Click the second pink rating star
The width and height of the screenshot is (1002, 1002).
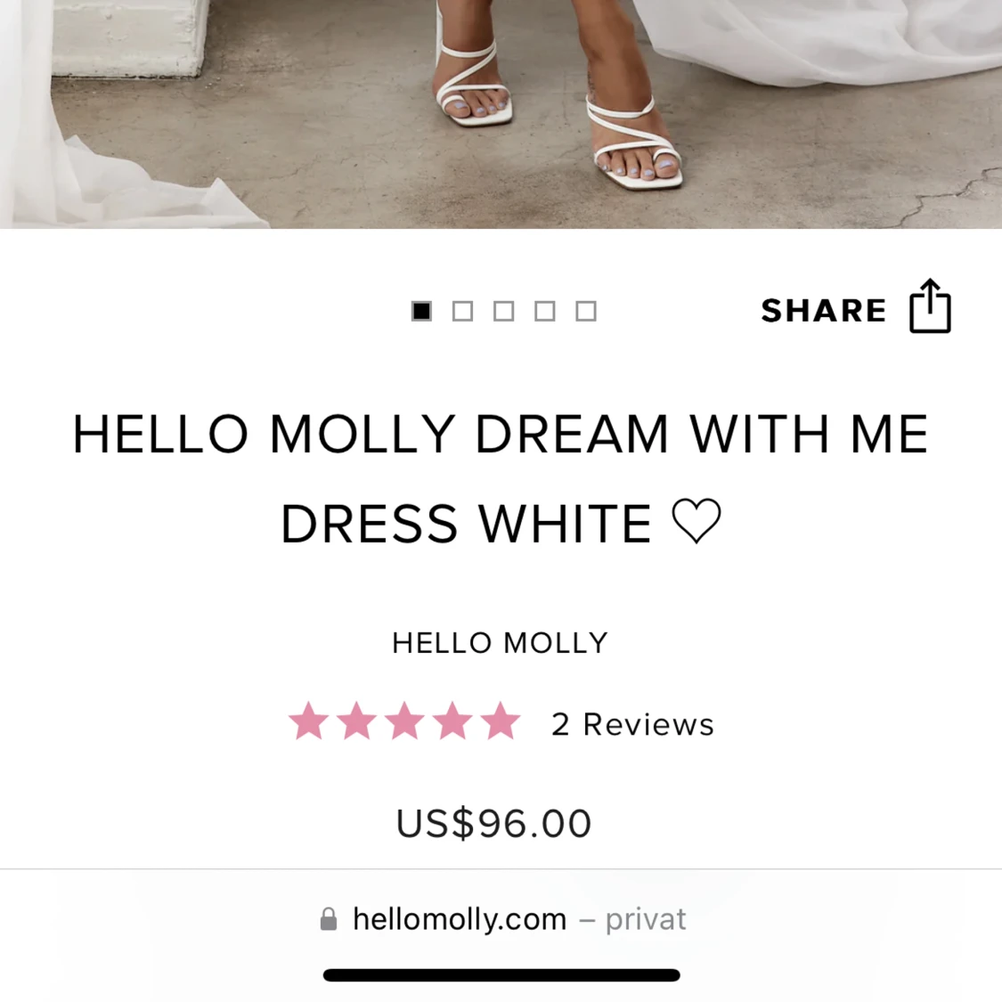point(357,721)
